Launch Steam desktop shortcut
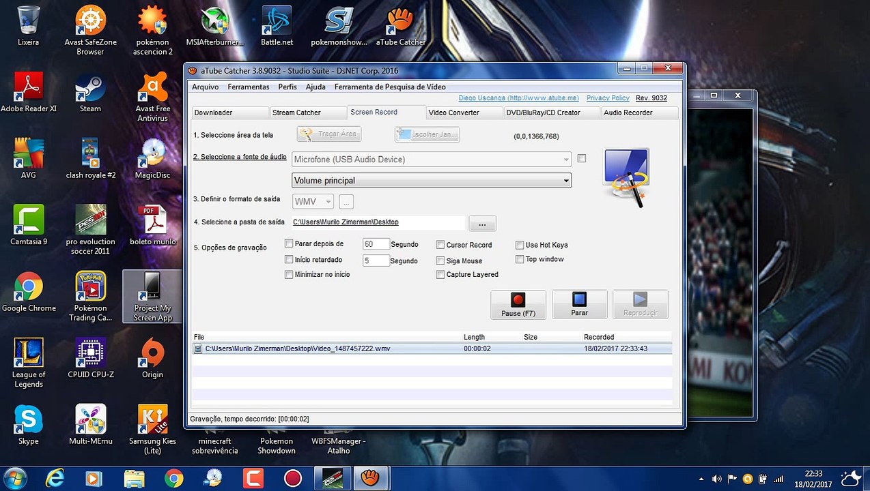 90,92
